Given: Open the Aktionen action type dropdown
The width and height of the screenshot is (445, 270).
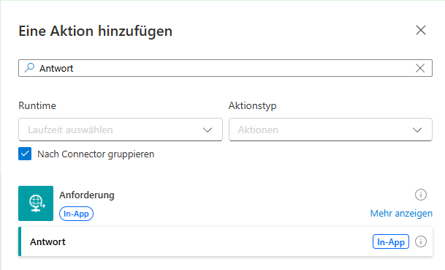Looking at the screenshot, I should [330, 130].
